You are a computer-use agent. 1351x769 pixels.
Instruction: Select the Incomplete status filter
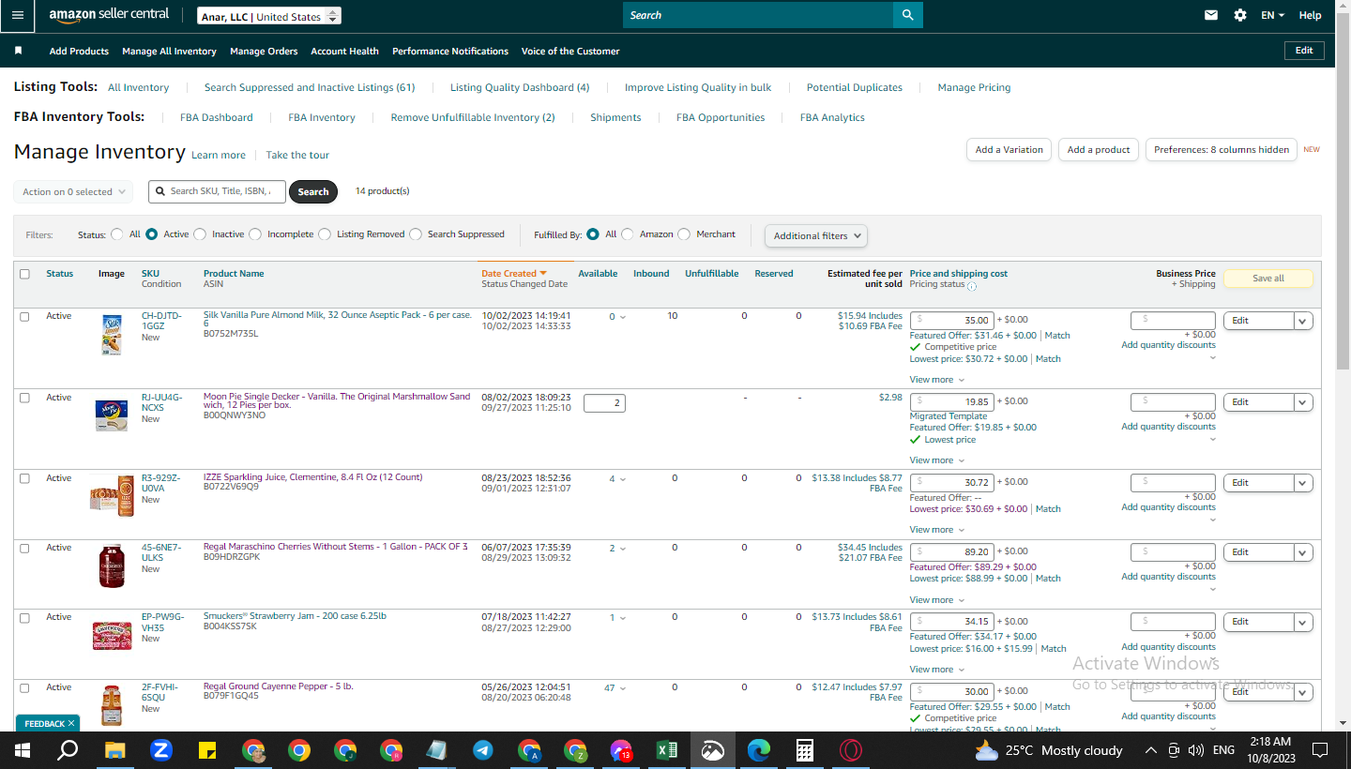(255, 234)
